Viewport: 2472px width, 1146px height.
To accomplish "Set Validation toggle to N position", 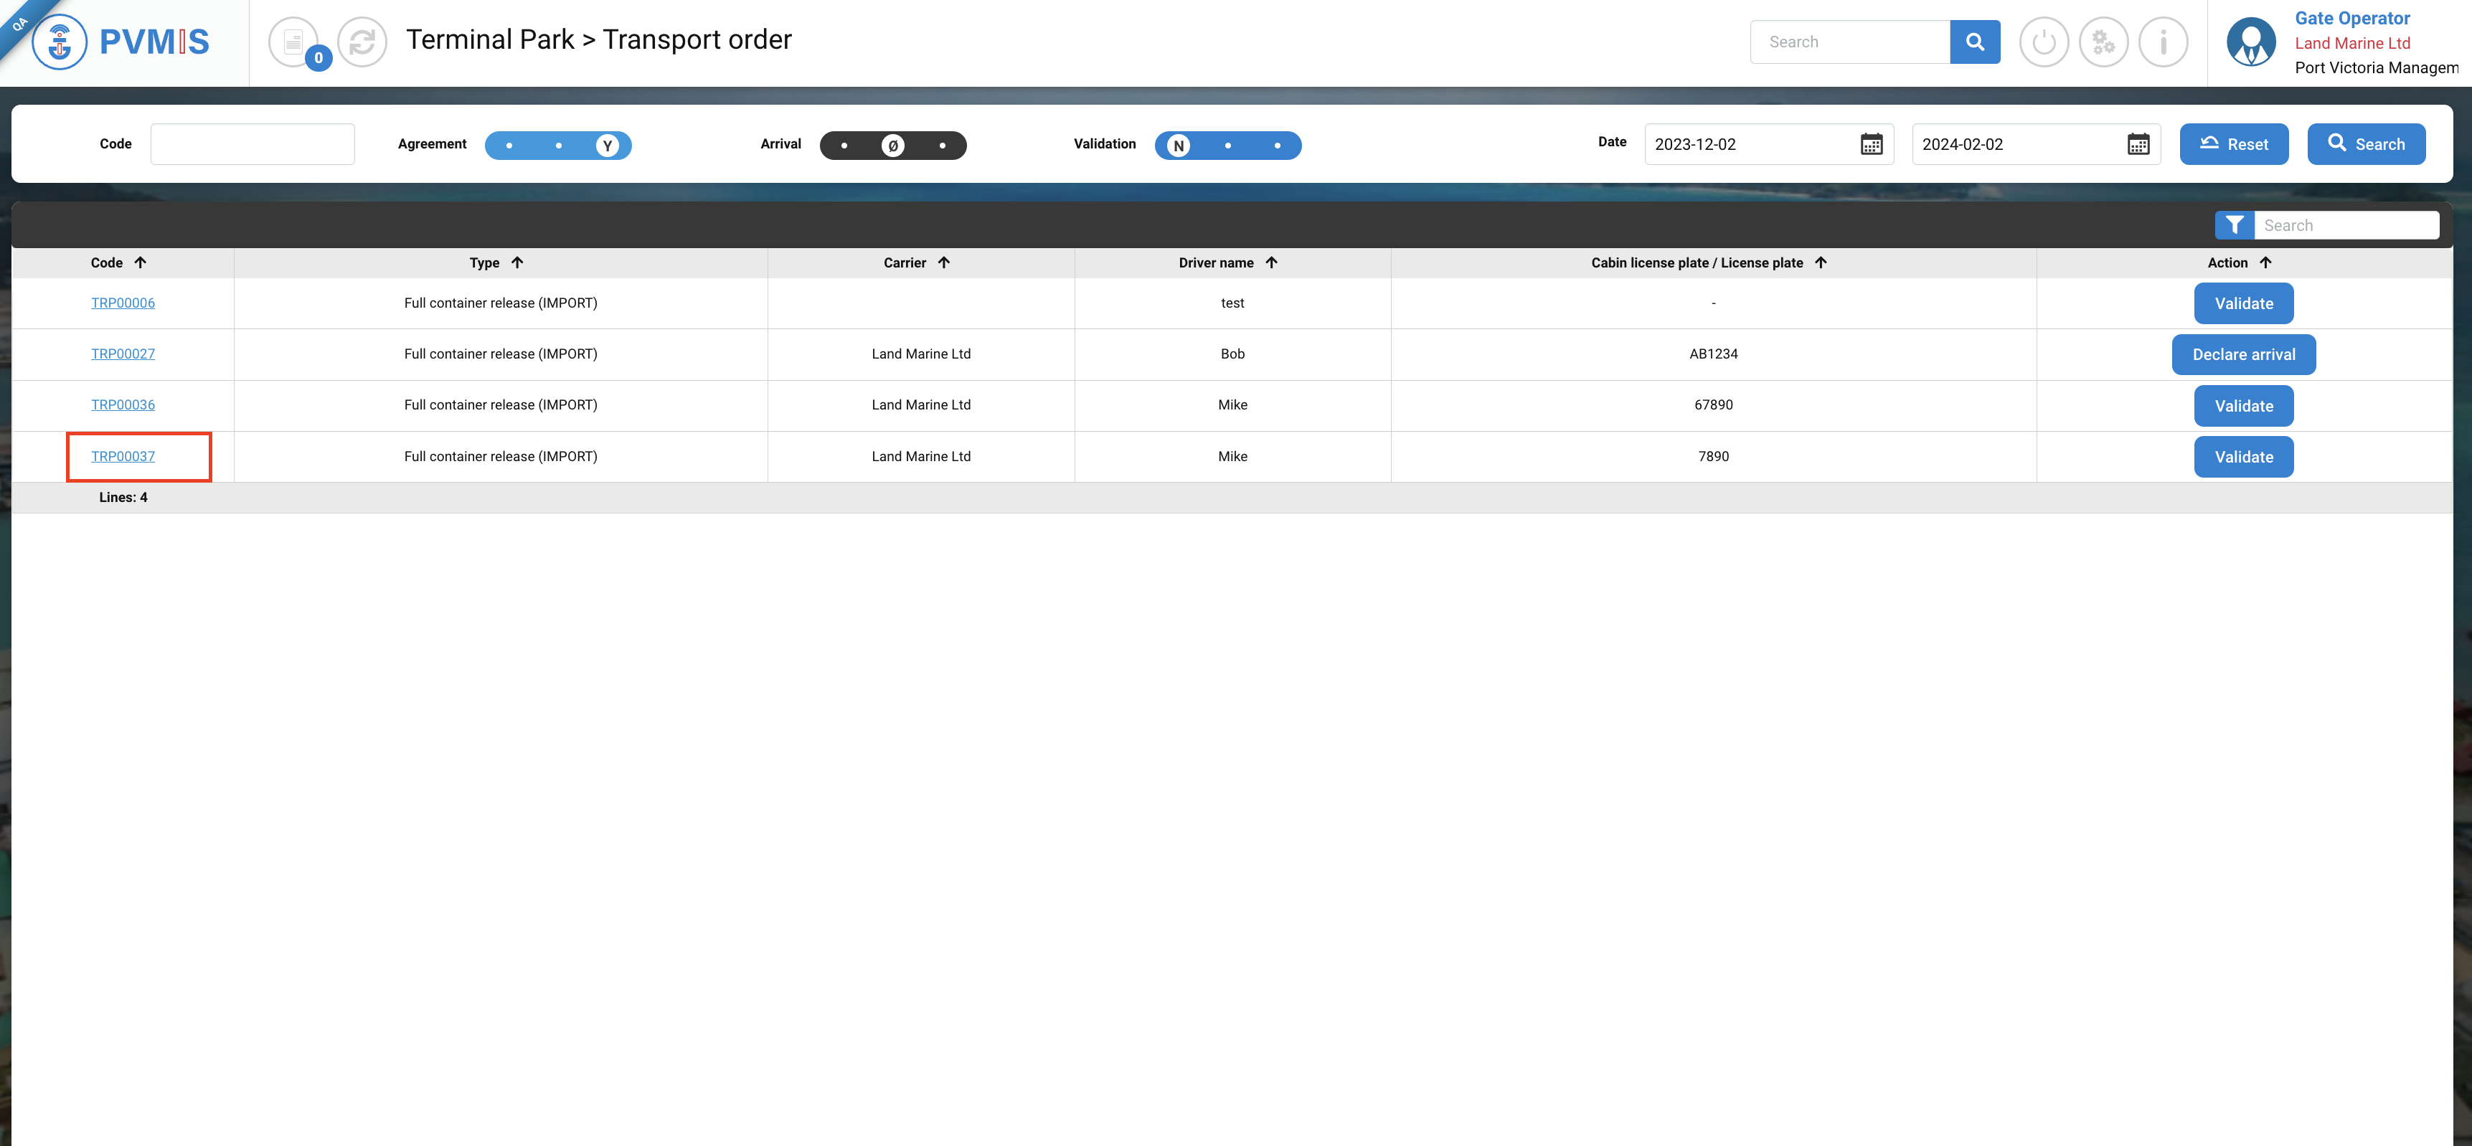I will click(x=1179, y=146).
